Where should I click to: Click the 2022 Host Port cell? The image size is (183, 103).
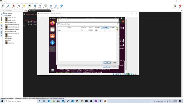98,30
